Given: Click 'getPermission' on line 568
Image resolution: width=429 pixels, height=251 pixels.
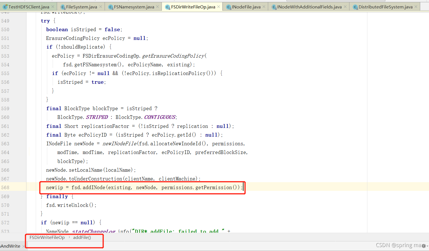Looking at the screenshot, I should [x=214, y=187].
